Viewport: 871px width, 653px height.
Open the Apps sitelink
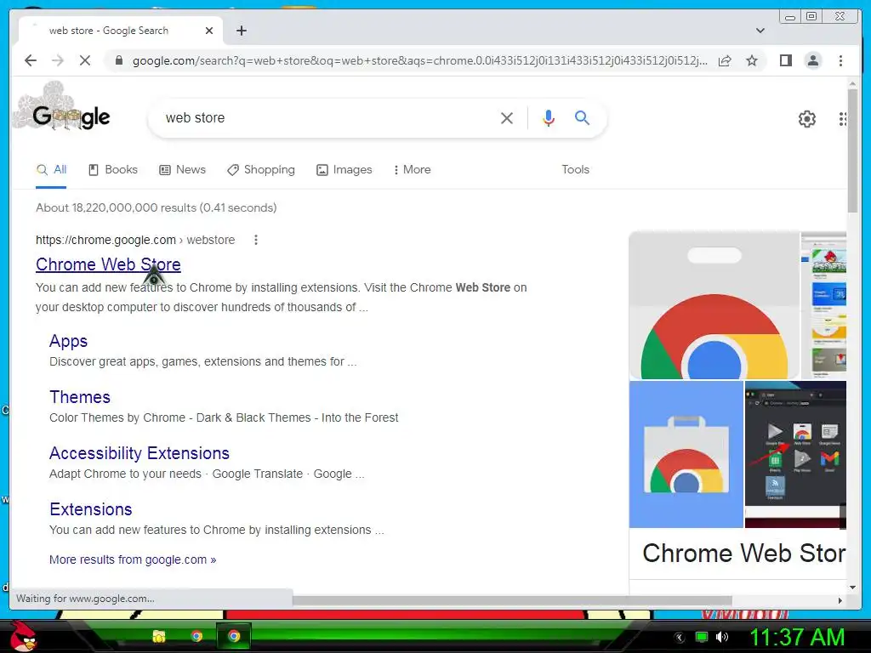pyautogui.click(x=68, y=341)
